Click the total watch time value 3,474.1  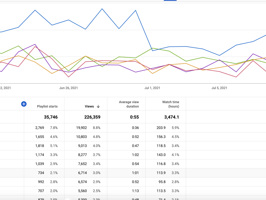pos(172,117)
